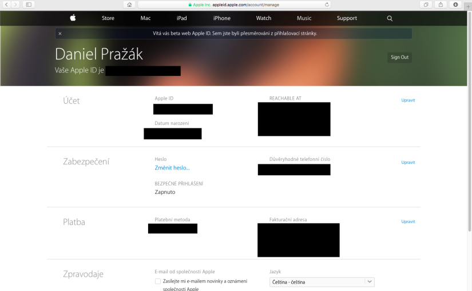The image size is (472, 291).
Task: Dismiss the beta Apple ID welcome banner
Action: click(60, 33)
